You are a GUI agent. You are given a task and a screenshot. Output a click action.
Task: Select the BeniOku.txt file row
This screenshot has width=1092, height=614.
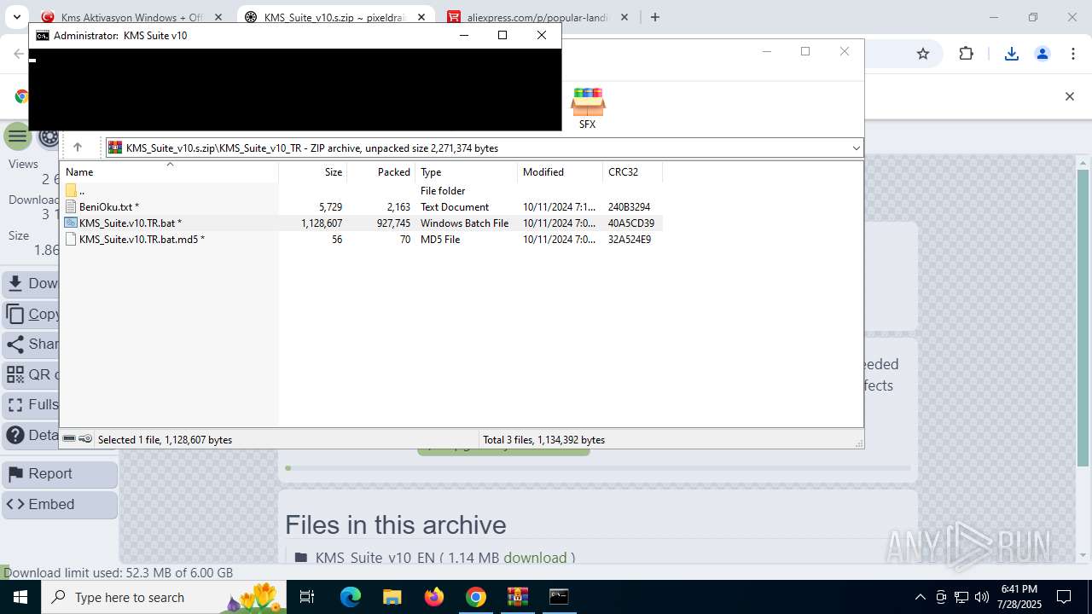click(362, 207)
